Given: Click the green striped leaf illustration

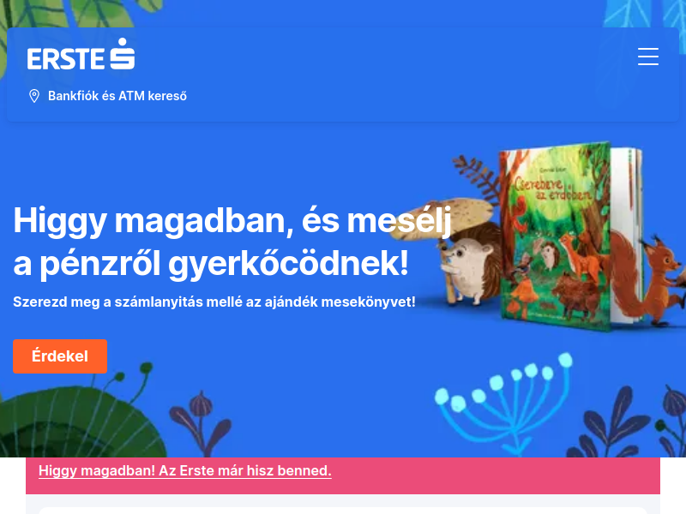Looking at the screenshot, I should point(79,424).
